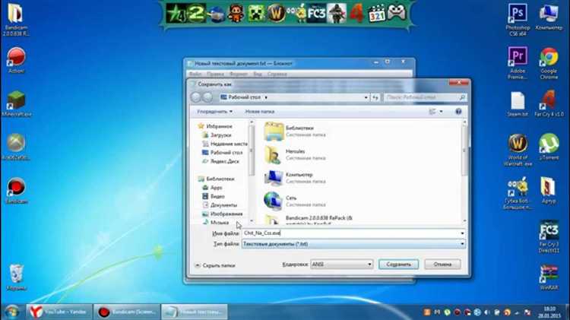Screen dimensions: 570x320
Task: Click the game controller icon in the dock
Action: click(396, 14)
